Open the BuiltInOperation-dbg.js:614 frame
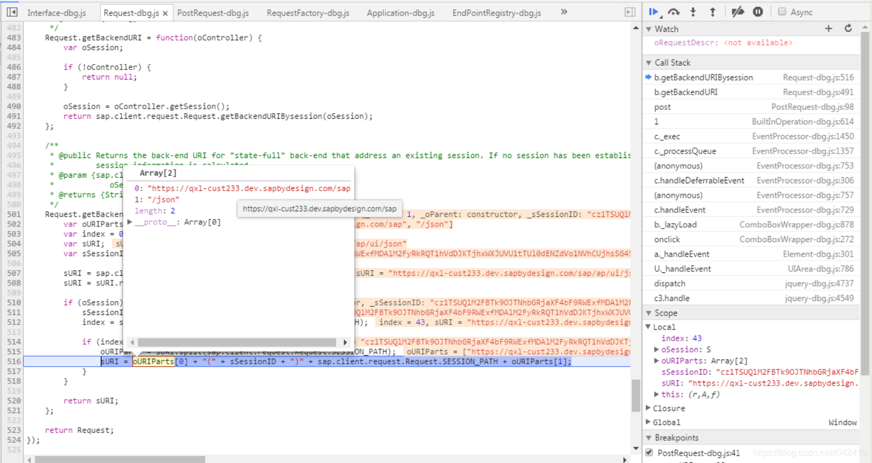This screenshot has height=463, width=872. click(751, 121)
